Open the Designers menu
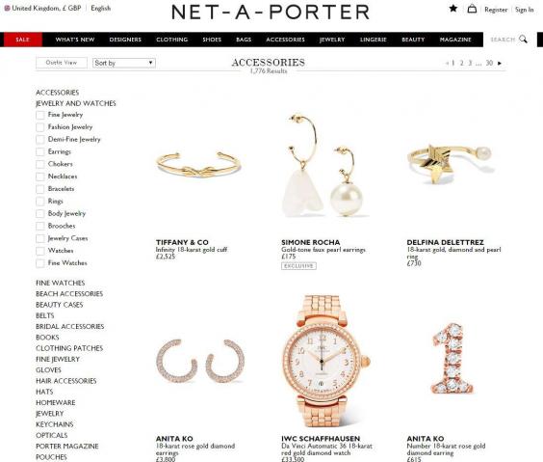Screen dimensions: 543x462 tap(125, 40)
